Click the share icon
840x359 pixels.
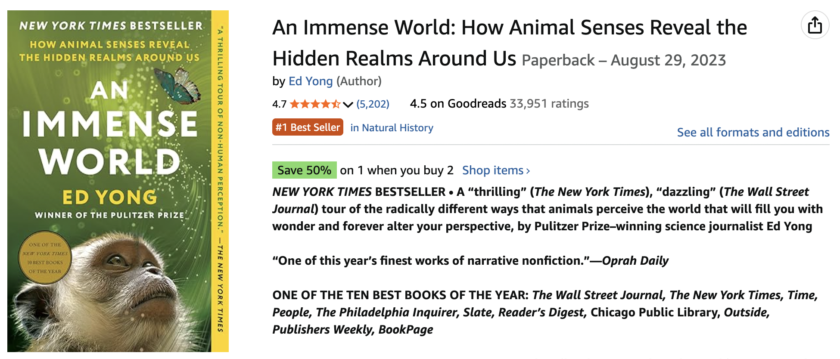(x=815, y=25)
